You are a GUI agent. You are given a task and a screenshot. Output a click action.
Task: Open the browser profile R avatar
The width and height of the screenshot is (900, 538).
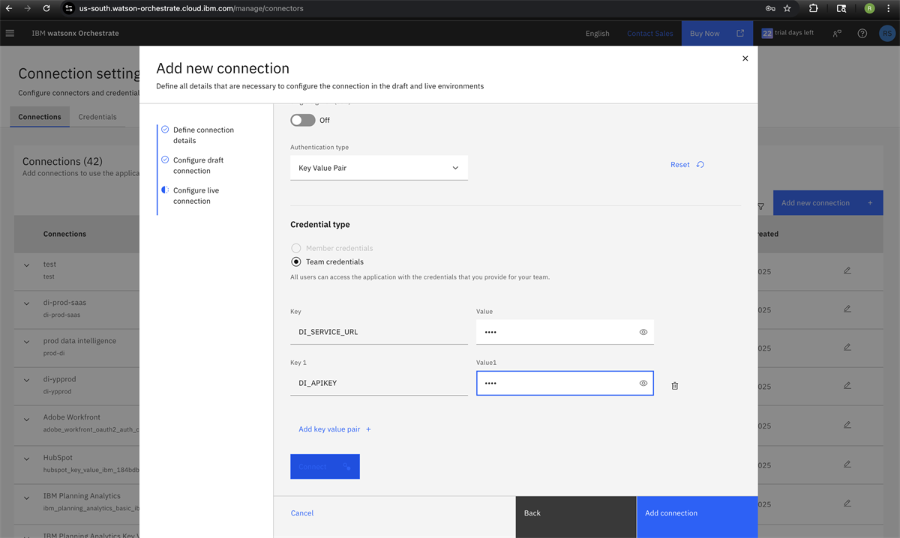pyautogui.click(x=869, y=8)
